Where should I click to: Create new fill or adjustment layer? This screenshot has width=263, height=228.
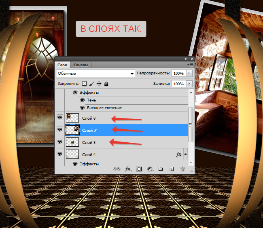pos(150,169)
